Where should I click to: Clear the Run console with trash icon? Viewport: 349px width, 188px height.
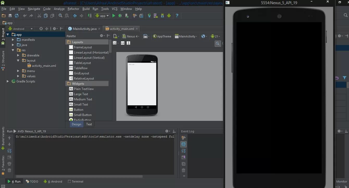pos(9,170)
